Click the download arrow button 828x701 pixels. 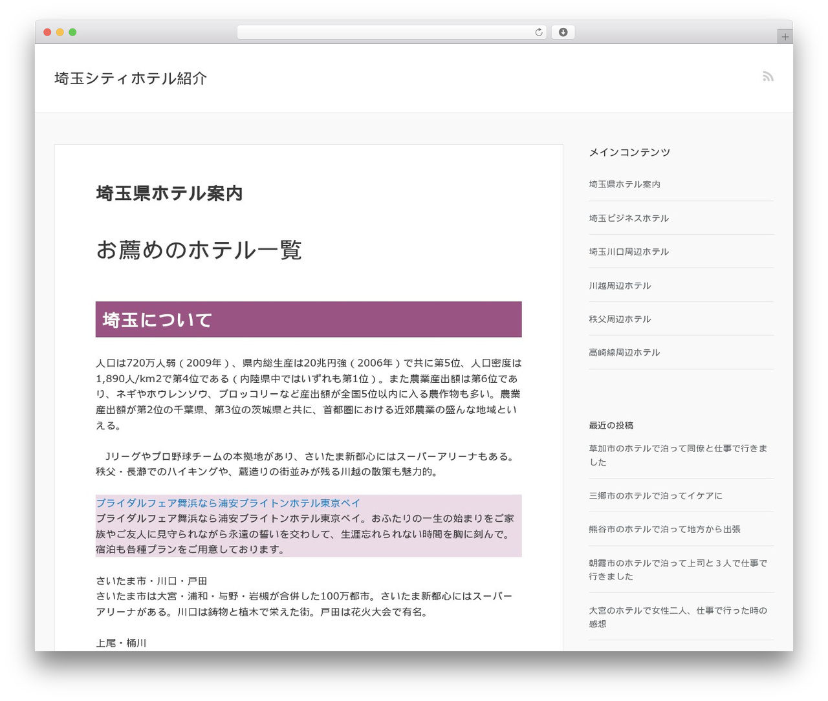coord(563,32)
